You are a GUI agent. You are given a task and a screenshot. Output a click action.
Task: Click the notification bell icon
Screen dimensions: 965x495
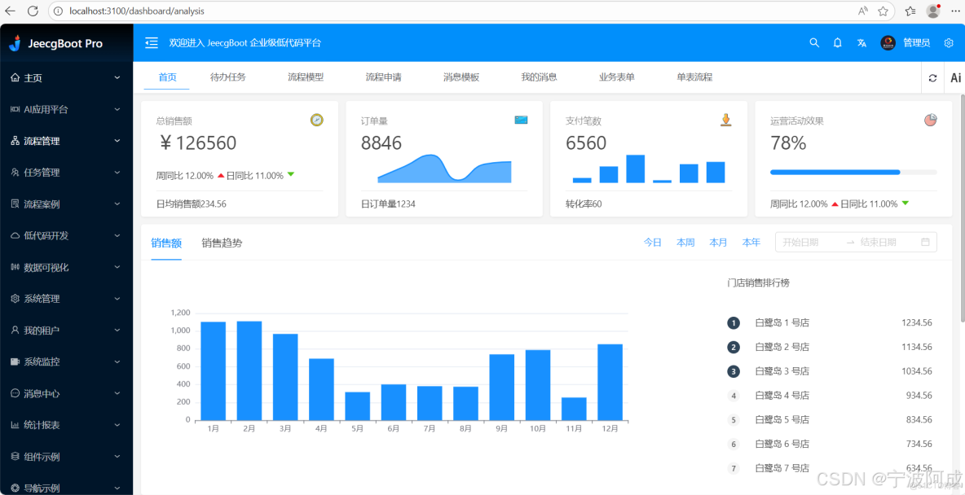(x=837, y=42)
